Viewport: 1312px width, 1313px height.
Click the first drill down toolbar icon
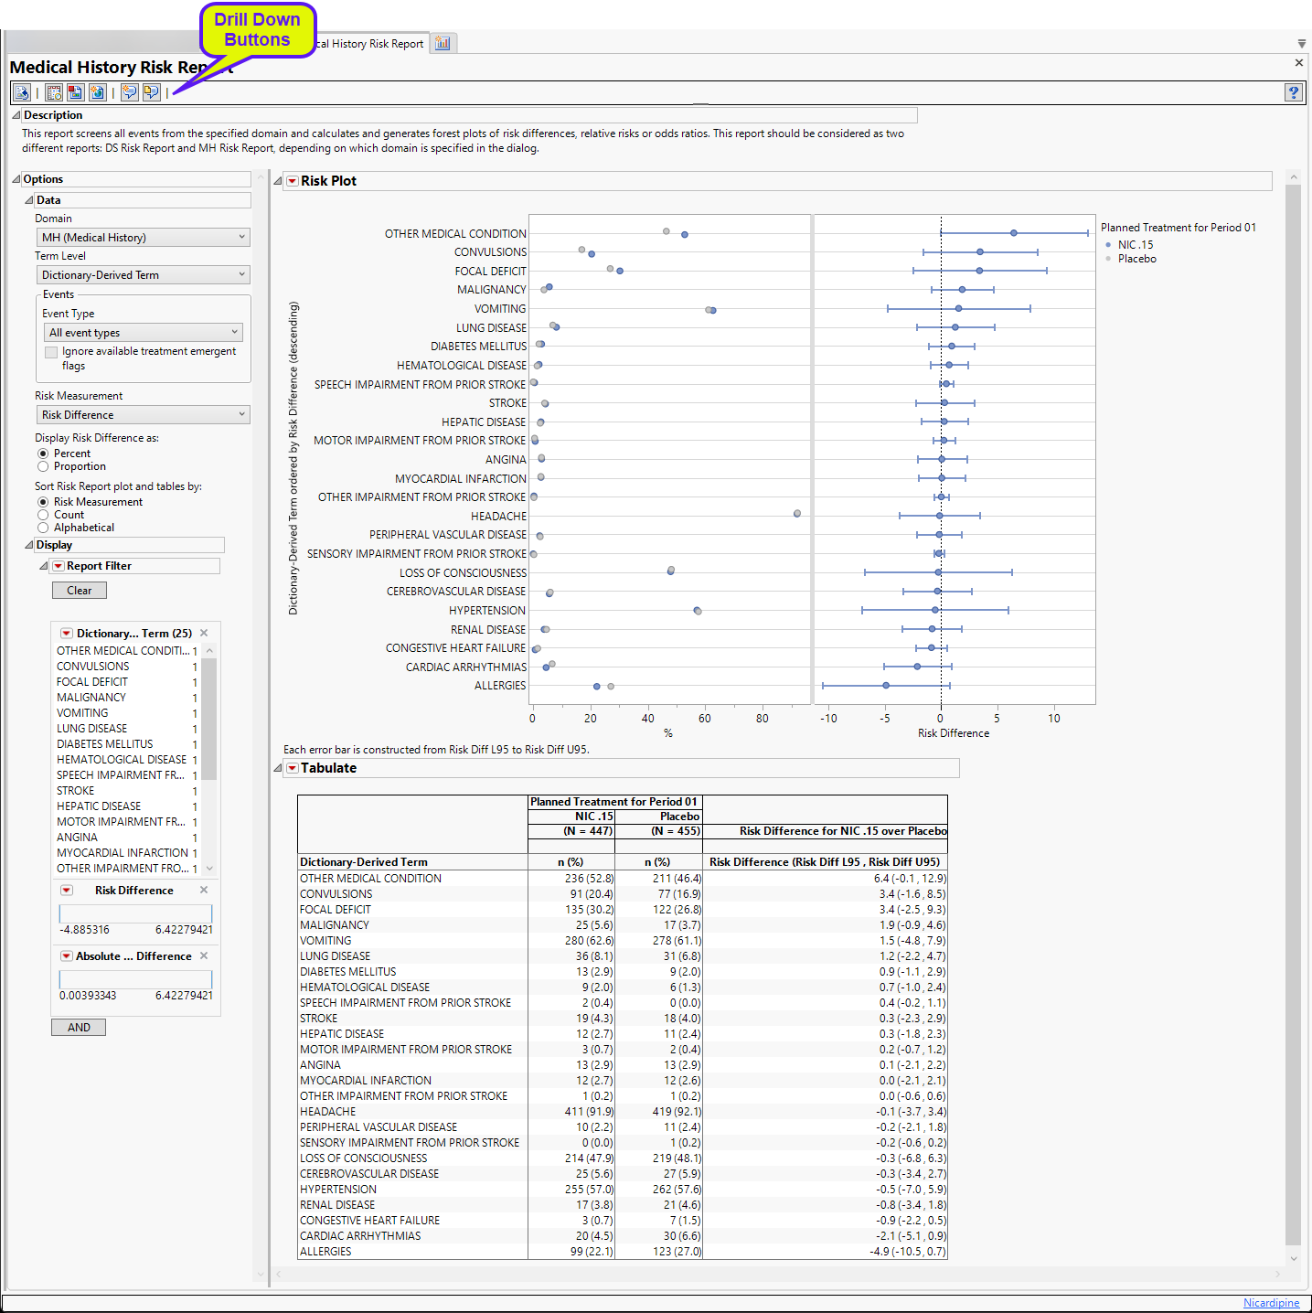click(x=21, y=92)
